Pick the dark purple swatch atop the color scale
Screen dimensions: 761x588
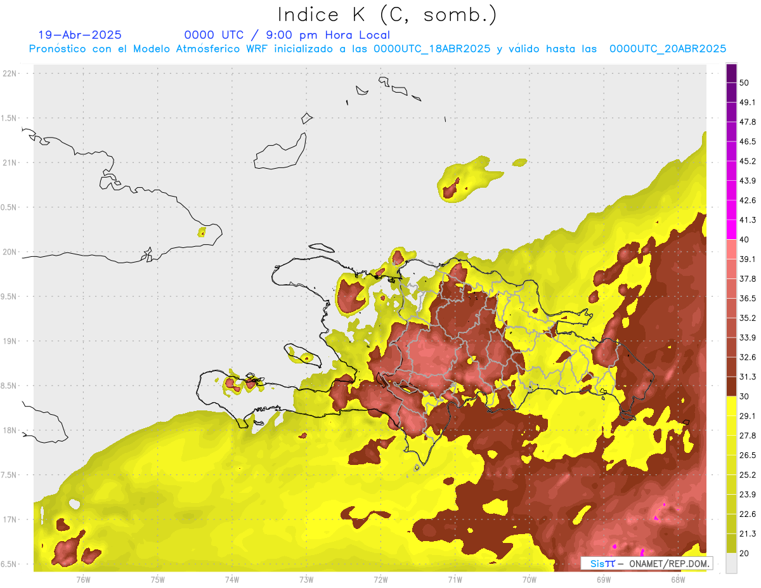click(731, 73)
